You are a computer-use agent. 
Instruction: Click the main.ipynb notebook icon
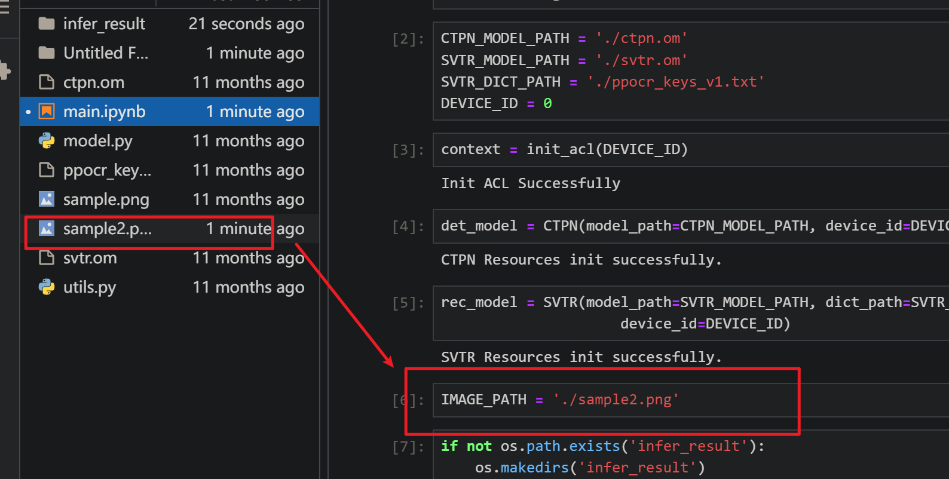click(47, 112)
